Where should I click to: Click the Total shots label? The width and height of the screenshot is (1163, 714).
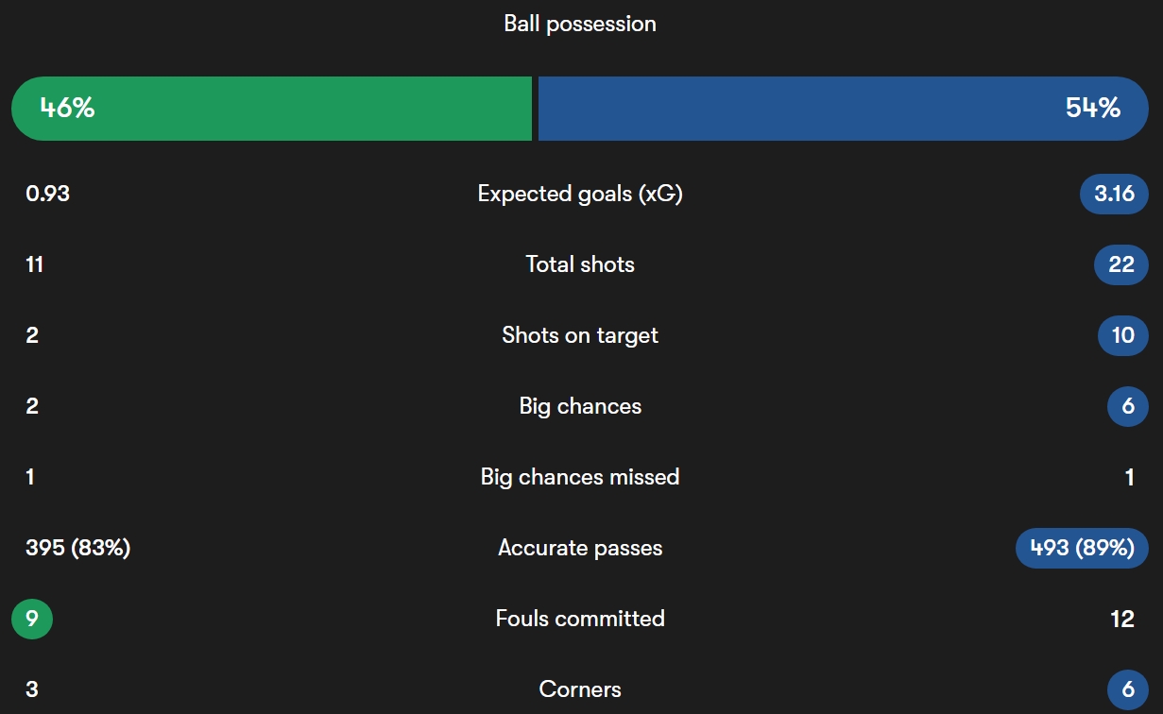580,264
